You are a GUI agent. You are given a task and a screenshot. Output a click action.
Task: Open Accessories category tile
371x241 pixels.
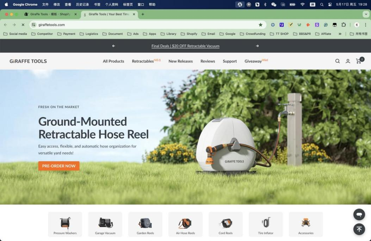point(306,224)
